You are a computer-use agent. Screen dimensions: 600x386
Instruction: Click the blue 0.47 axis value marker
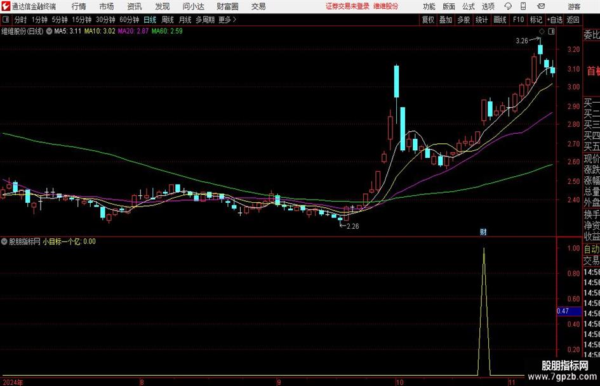[x=569, y=311]
